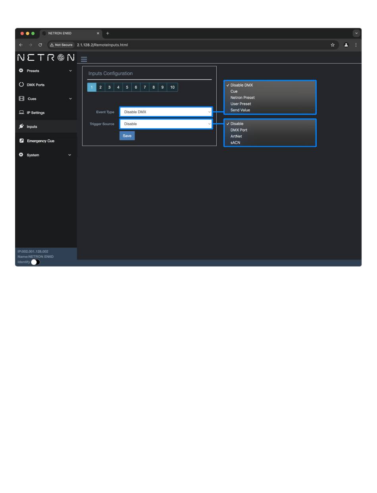The height and width of the screenshot is (493, 377).
Task: Go to DMX Ports page
Action: [36, 85]
